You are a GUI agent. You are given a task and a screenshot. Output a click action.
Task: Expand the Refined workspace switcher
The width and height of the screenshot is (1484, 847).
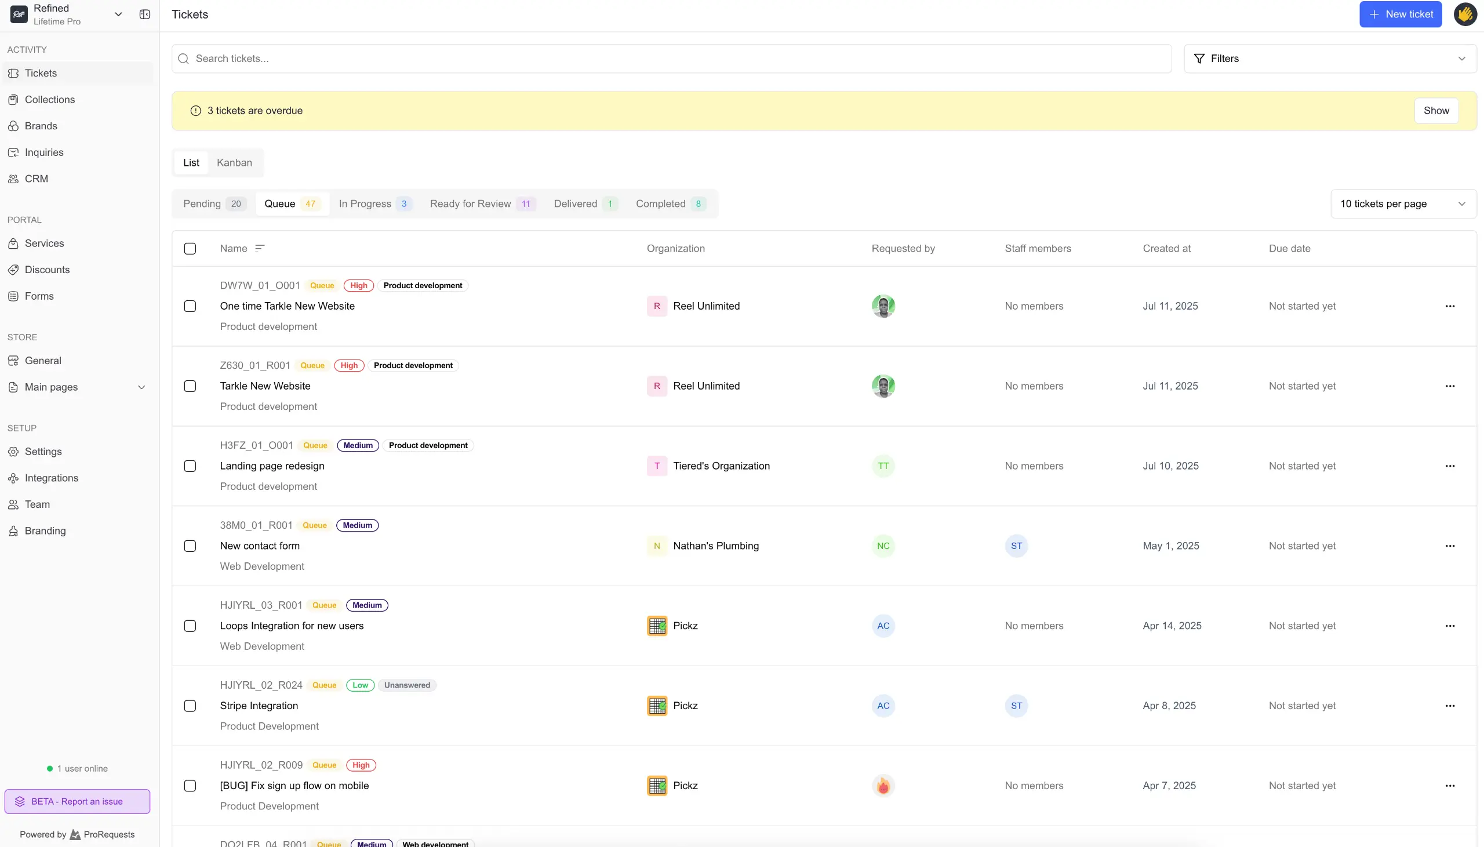118,14
